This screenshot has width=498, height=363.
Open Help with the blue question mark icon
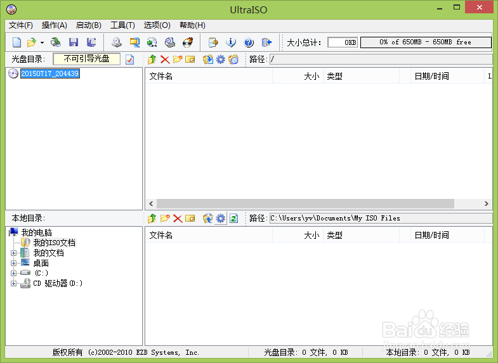[x=249, y=42]
